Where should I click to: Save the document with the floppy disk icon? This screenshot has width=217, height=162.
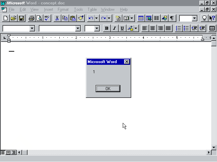coord(21,18)
